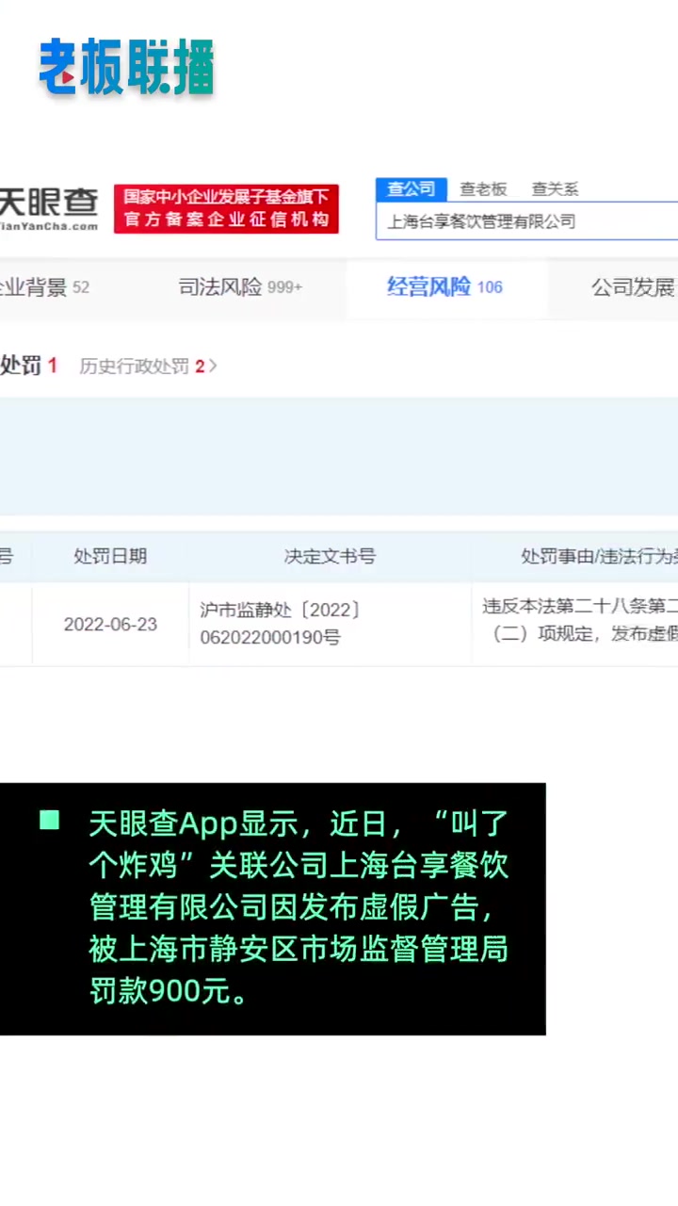
Task: Open the 公司发展 tab
Action: [635, 287]
